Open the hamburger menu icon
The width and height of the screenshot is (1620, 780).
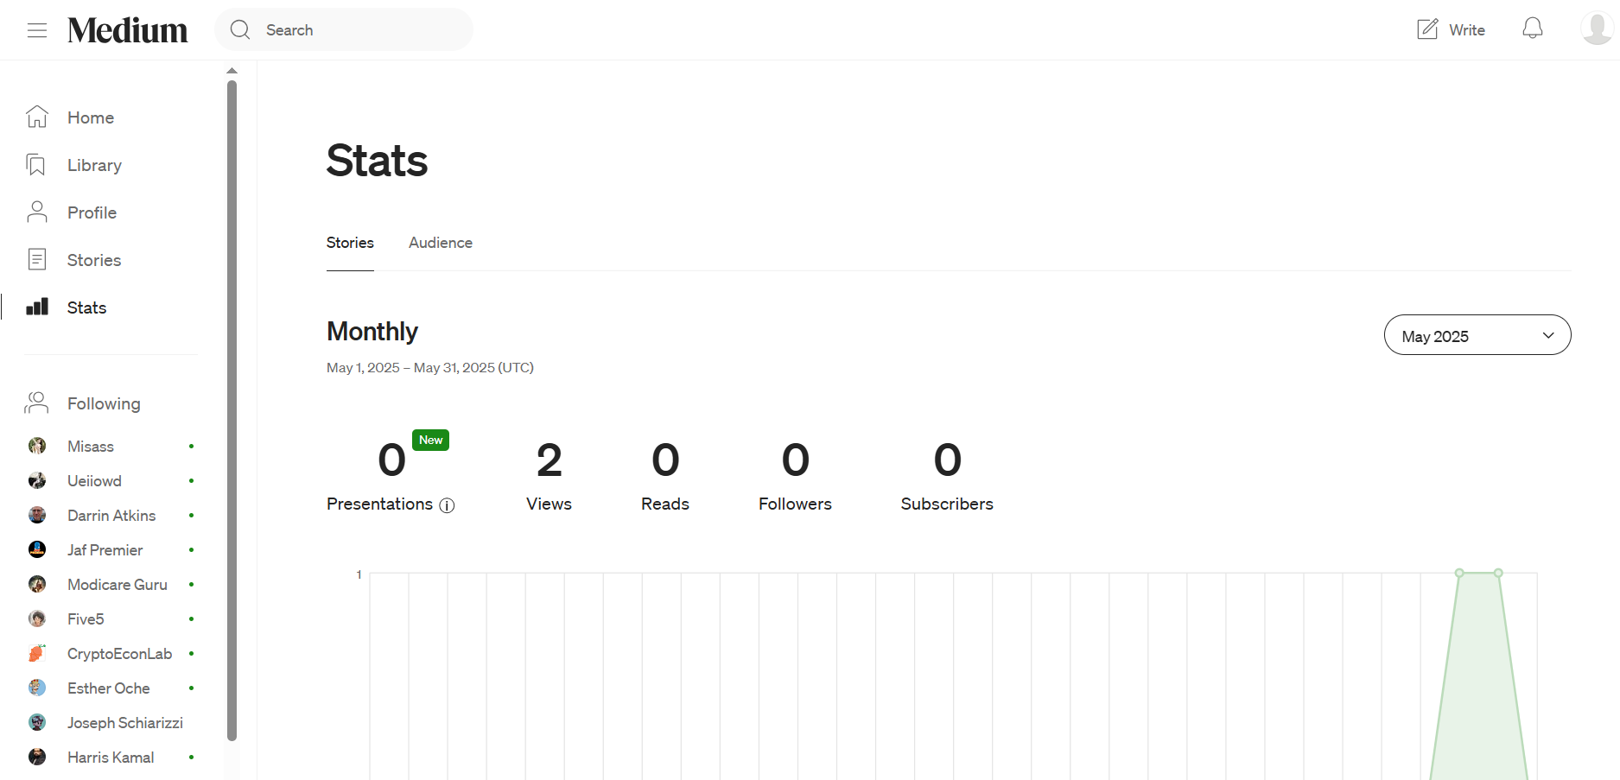[37, 30]
